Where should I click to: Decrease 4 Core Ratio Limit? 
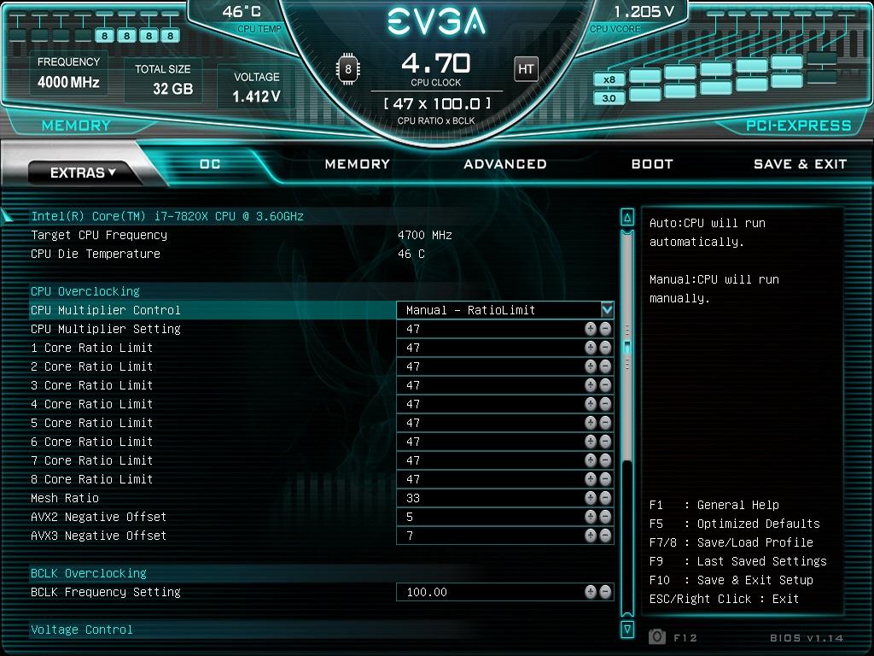click(x=605, y=404)
